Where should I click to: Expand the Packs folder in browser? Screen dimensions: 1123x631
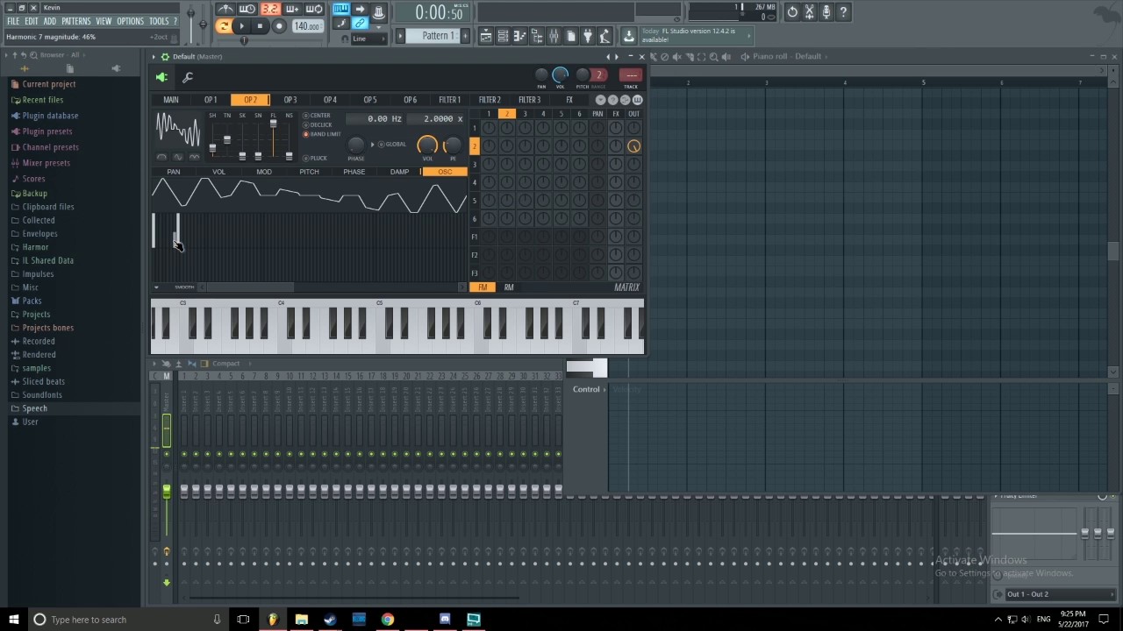pos(32,301)
